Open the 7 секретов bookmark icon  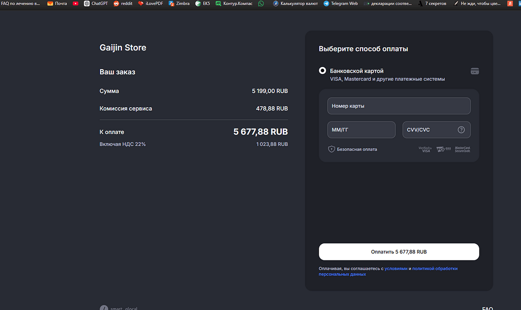point(420,4)
